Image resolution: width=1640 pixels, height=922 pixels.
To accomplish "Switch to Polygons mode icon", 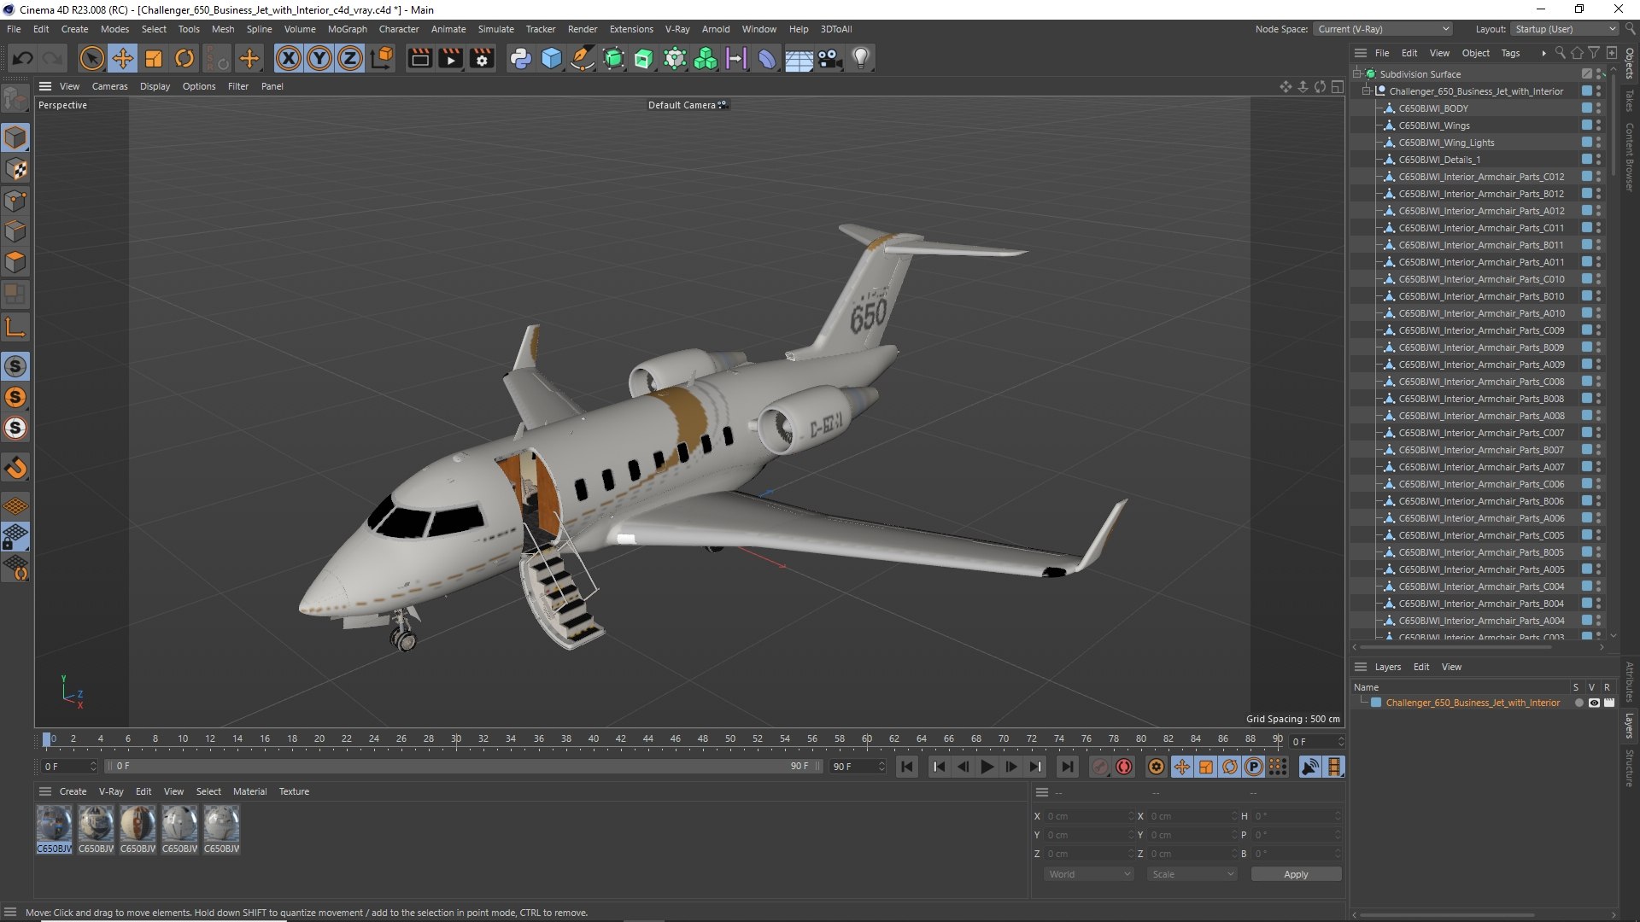I will click(15, 262).
